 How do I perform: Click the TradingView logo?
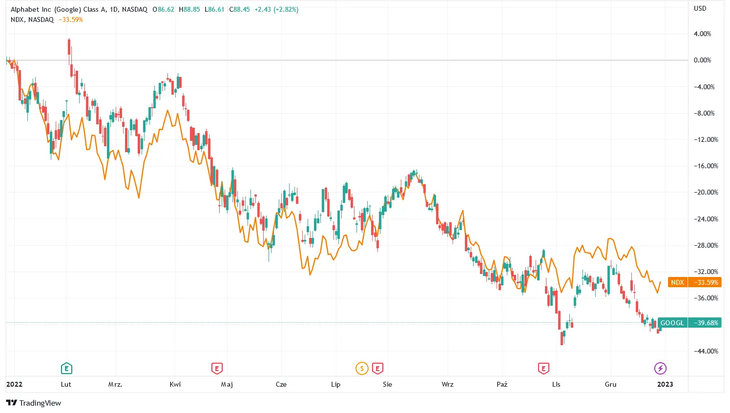click(34, 403)
